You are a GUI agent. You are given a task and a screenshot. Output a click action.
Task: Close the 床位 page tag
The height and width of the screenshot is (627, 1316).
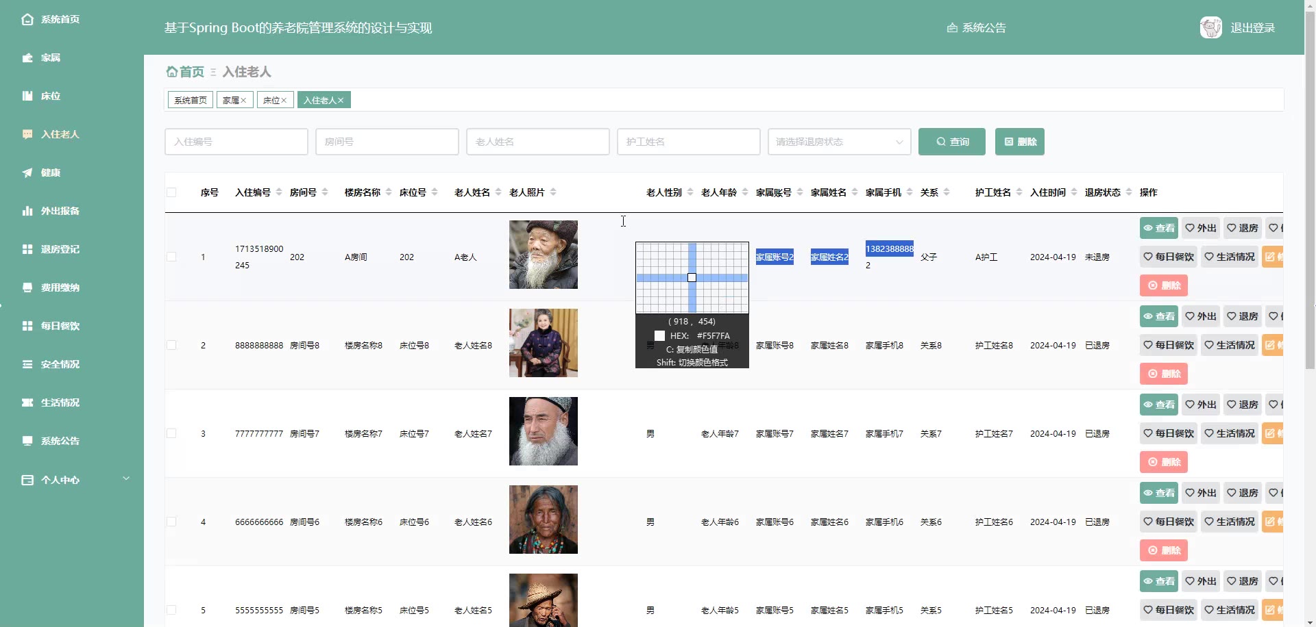tap(284, 101)
